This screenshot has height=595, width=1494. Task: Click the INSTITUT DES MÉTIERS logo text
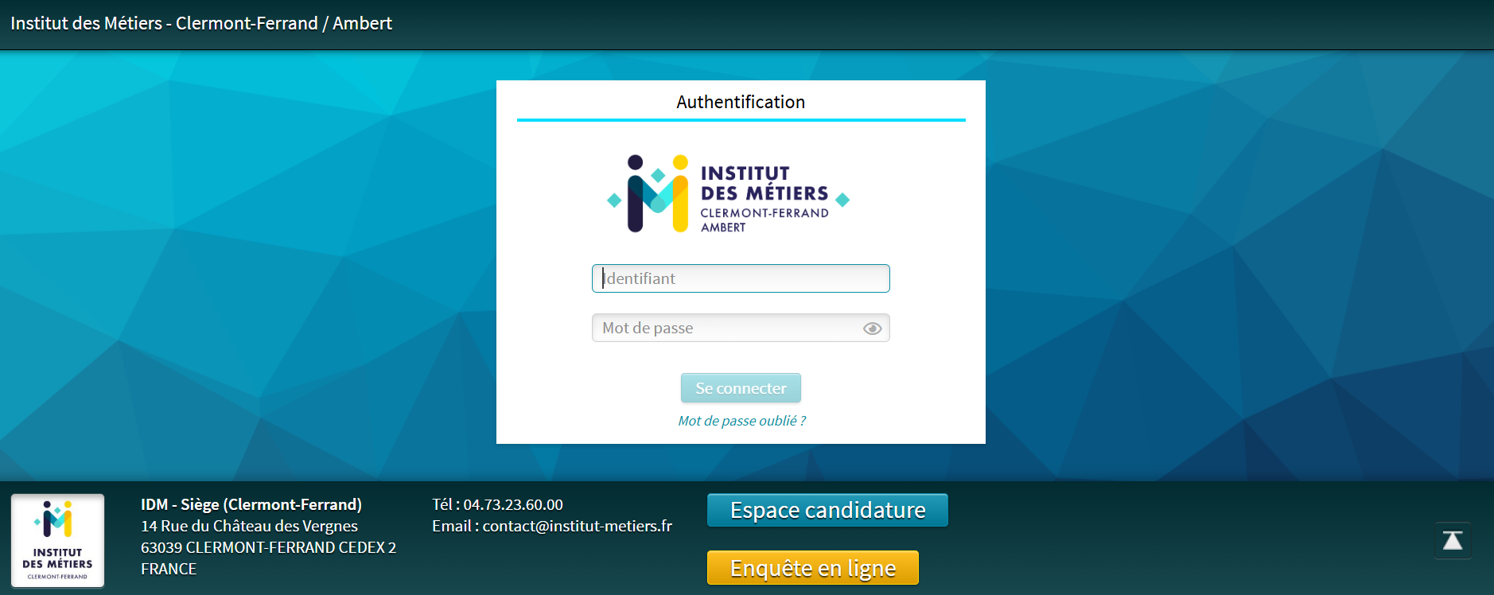tap(764, 184)
